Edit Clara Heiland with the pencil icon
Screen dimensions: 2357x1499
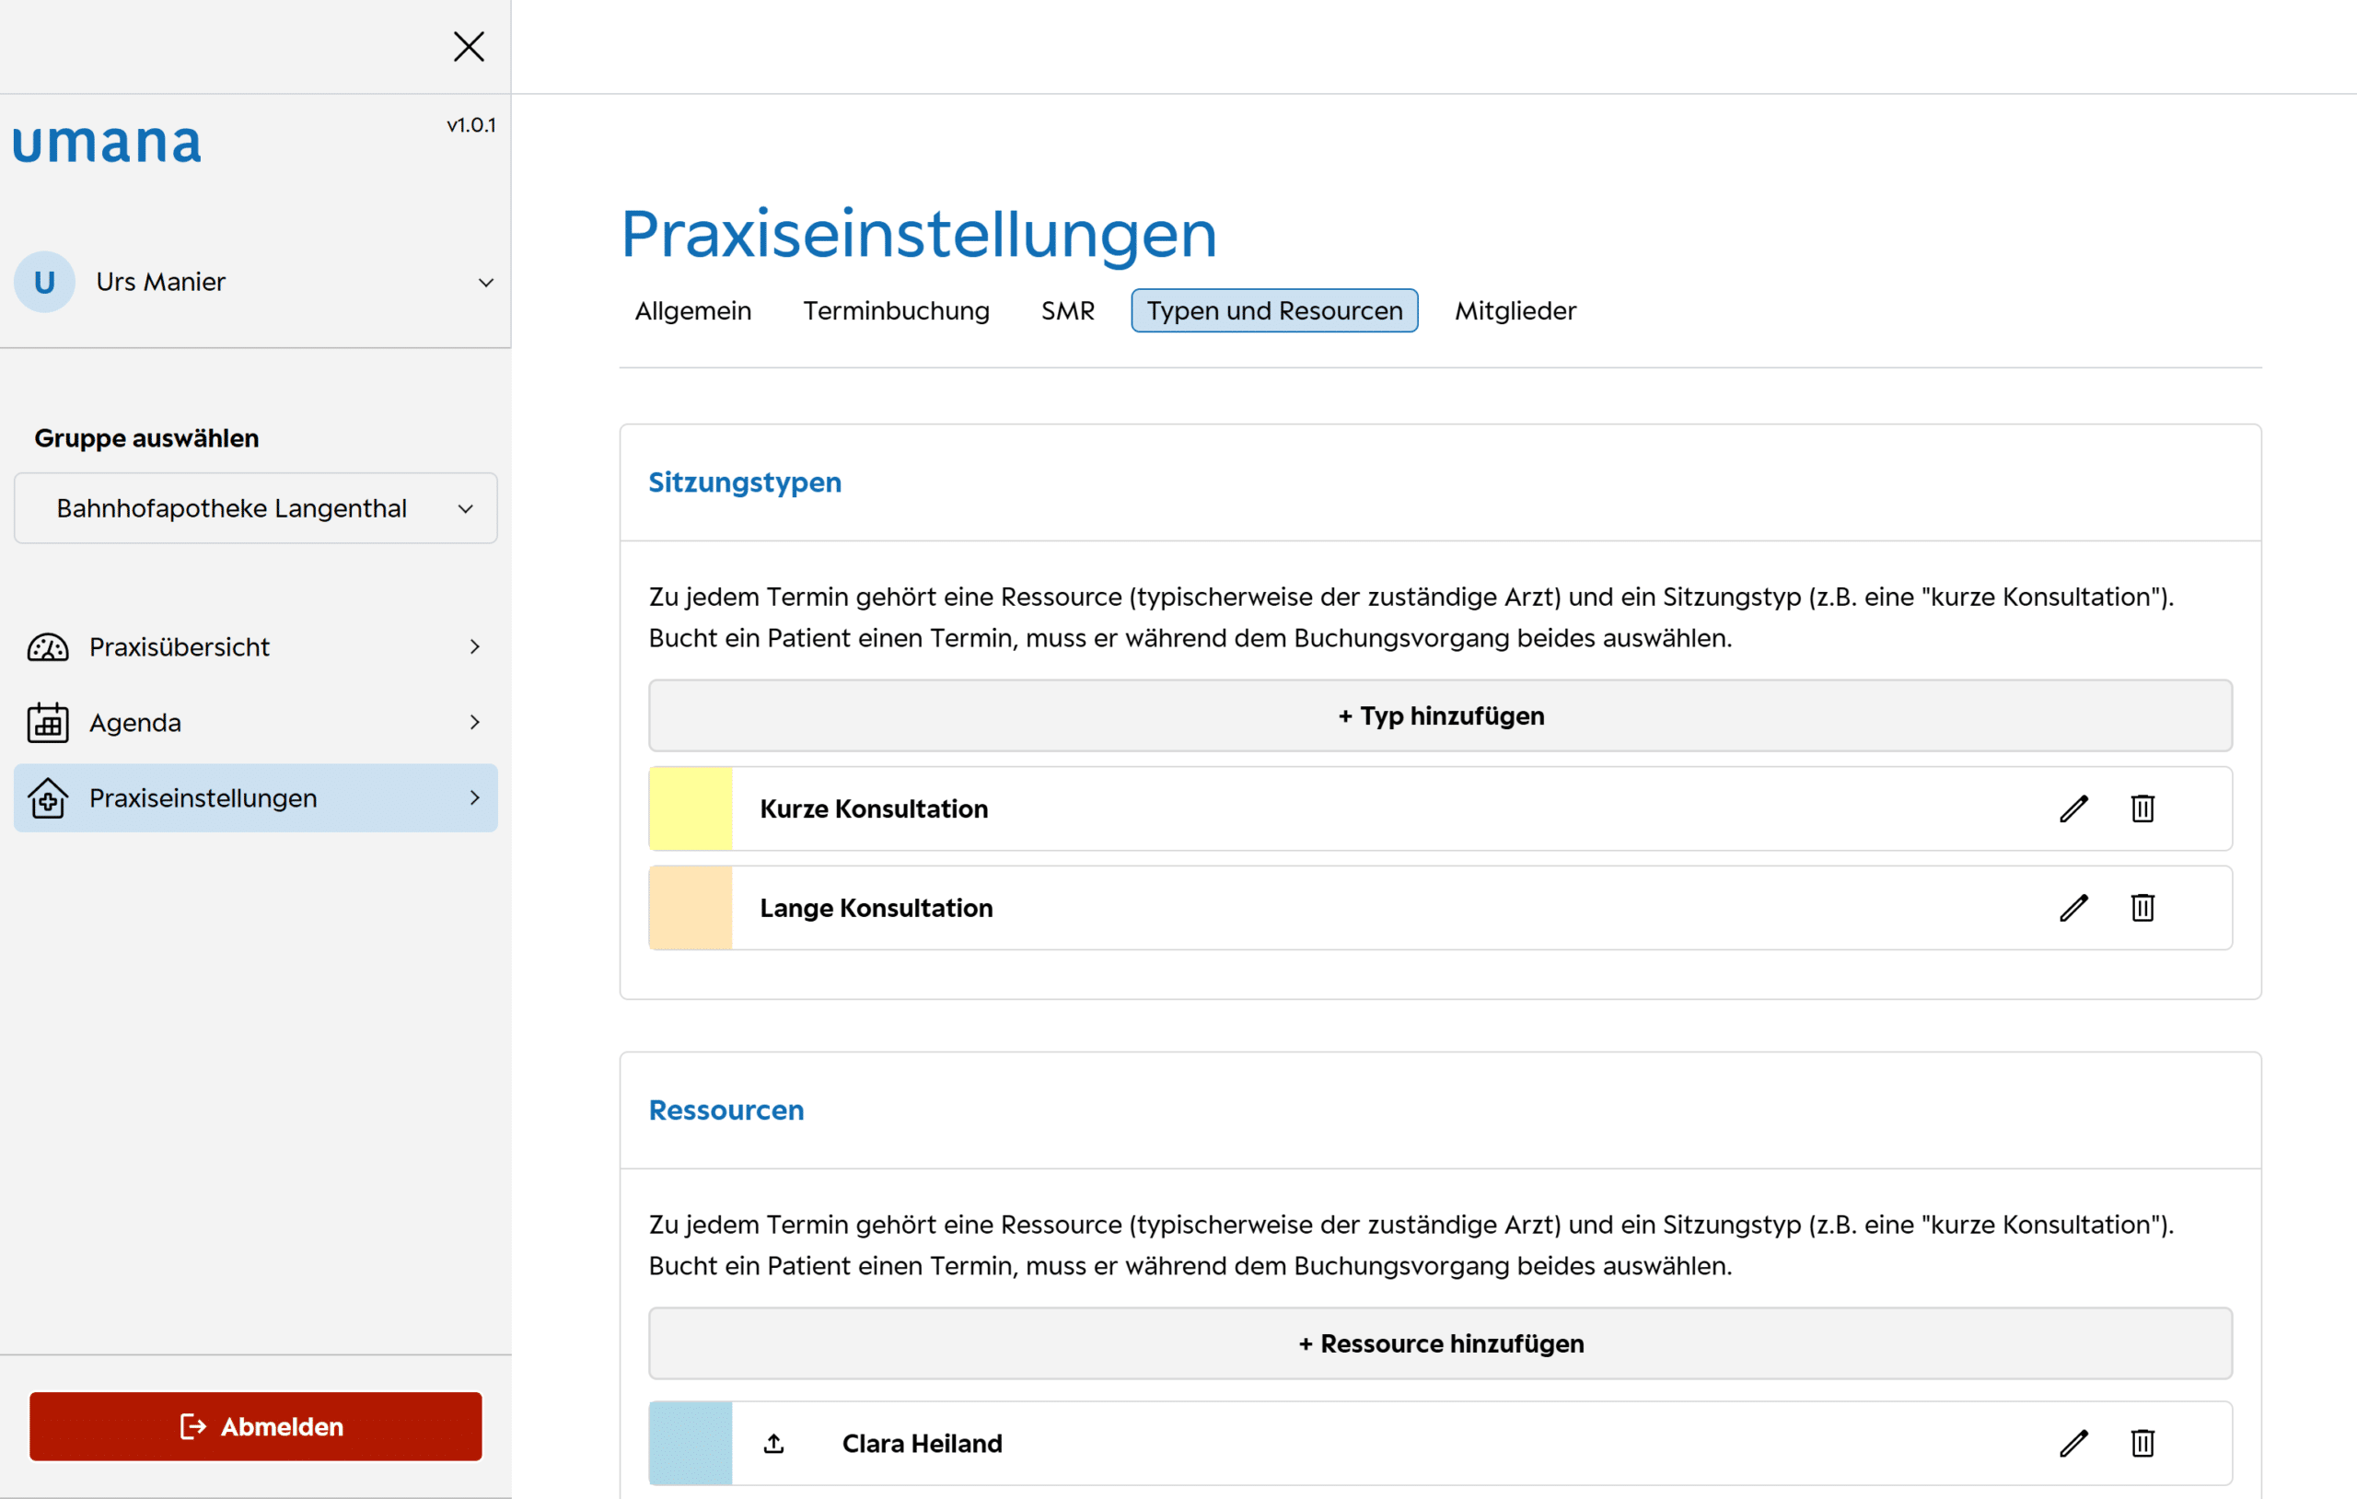[2074, 1443]
